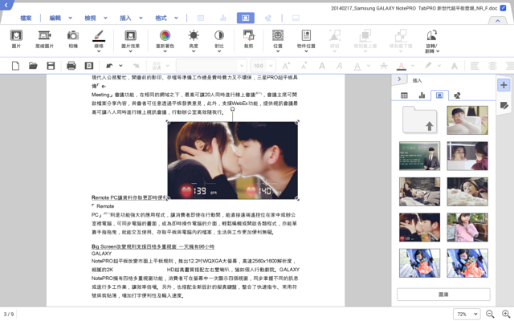Collapse the 插入 side panel chevron
Viewport: 514px width, 321px height.
coord(399,79)
